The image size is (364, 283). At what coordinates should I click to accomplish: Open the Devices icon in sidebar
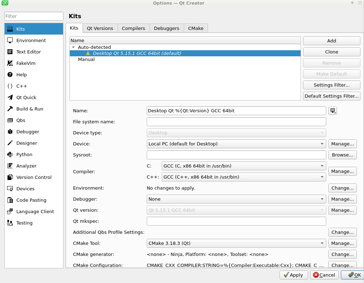pos(10,189)
